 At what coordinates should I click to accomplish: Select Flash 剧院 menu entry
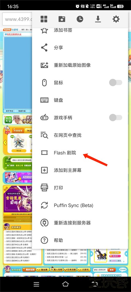click(x=80, y=153)
